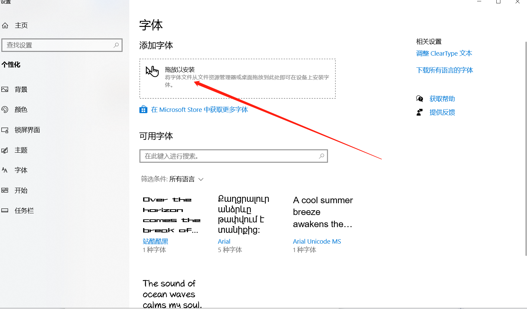The image size is (527, 309).
Task: Click the 获取帮助 chat bubble icon
Action: point(420,99)
